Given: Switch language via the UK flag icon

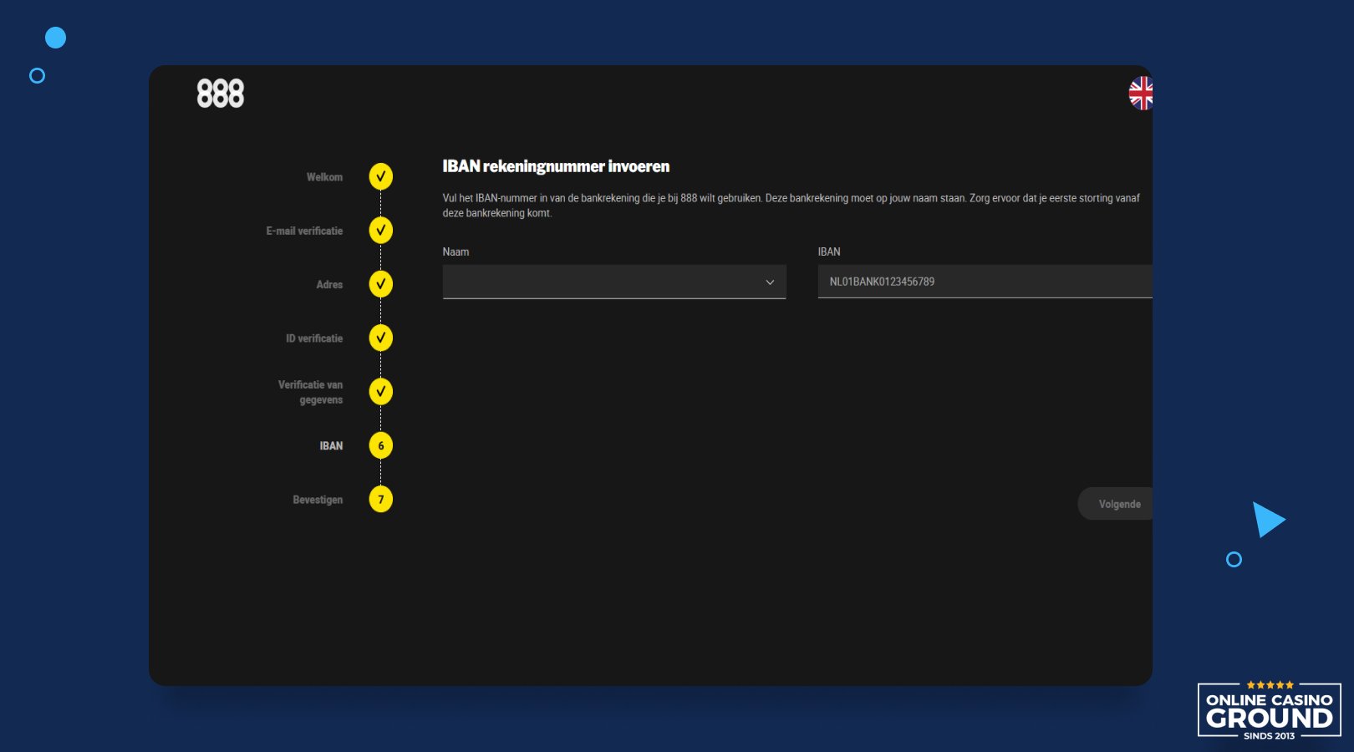Looking at the screenshot, I should (1141, 94).
